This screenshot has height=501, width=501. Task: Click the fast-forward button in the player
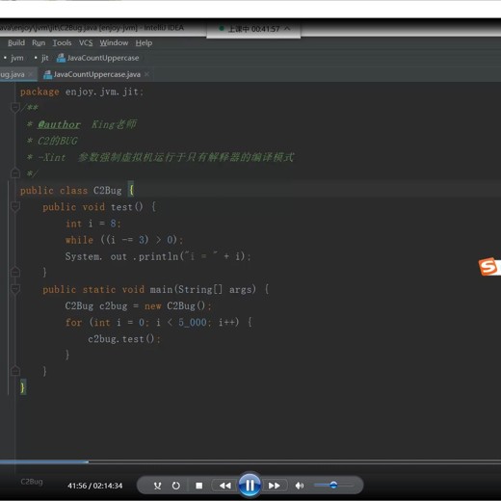coord(274,486)
